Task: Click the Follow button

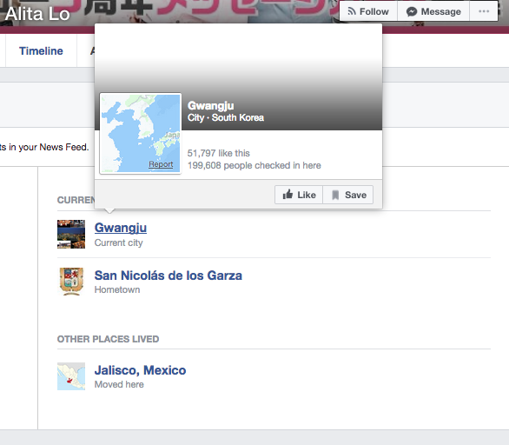Action: click(368, 11)
